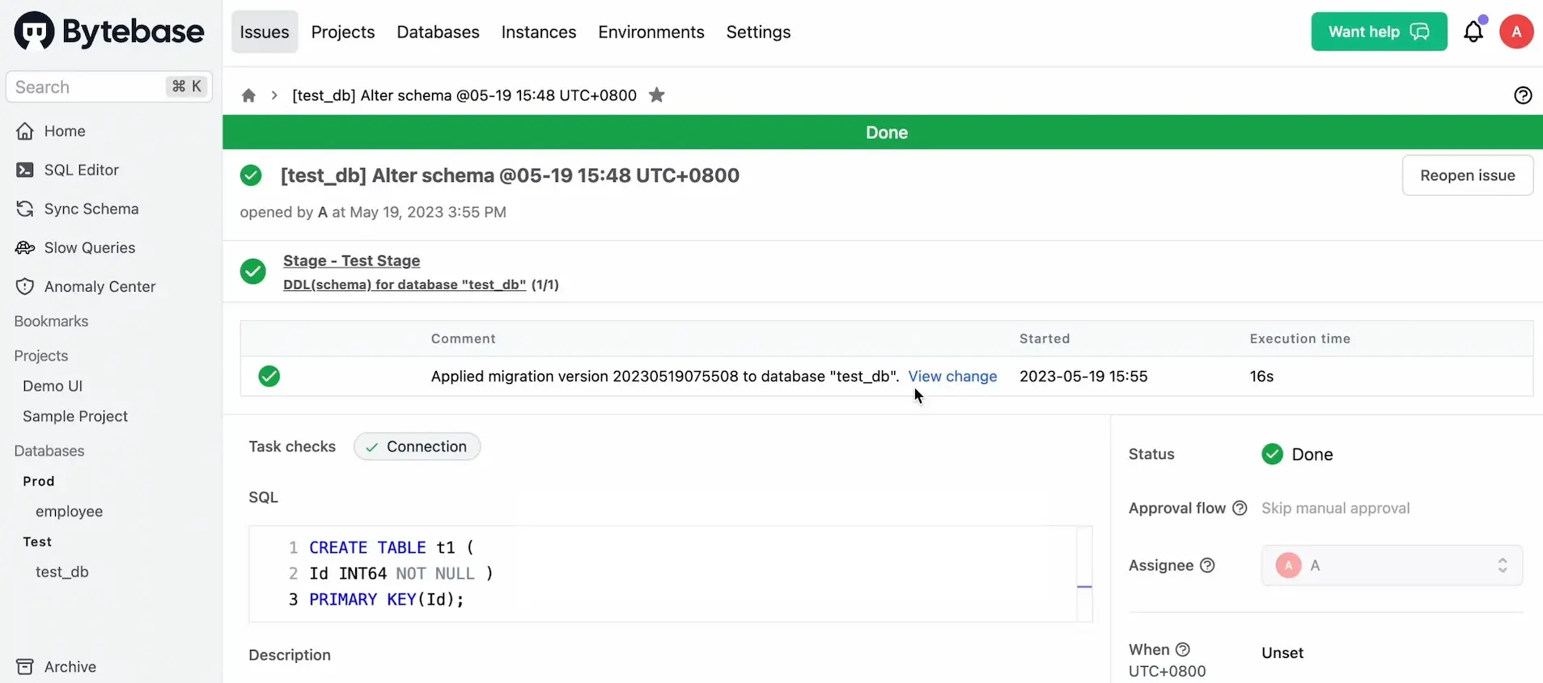The width and height of the screenshot is (1543, 683).
Task: Open the Stage - Test Stage link
Action: pyautogui.click(x=351, y=261)
